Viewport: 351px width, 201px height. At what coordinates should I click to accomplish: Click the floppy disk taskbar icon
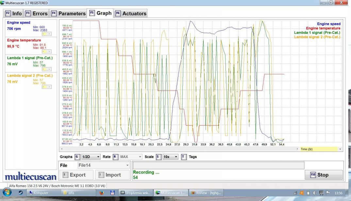pos(112,193)
